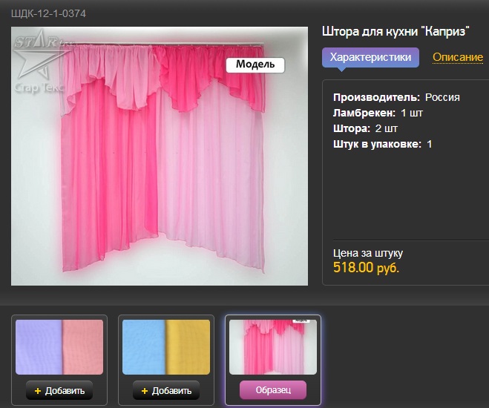The image size is (489, 408).
Task: Click Добавить under the blue-yellow swatch
Action: point(166,390)
